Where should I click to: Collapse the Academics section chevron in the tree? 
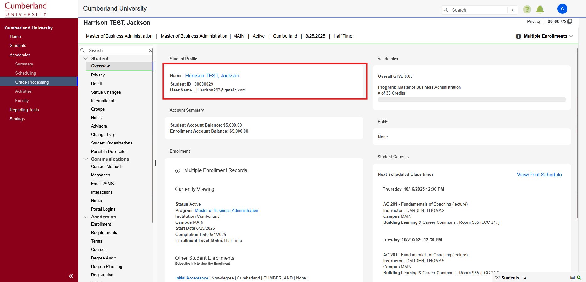[86, 217]
